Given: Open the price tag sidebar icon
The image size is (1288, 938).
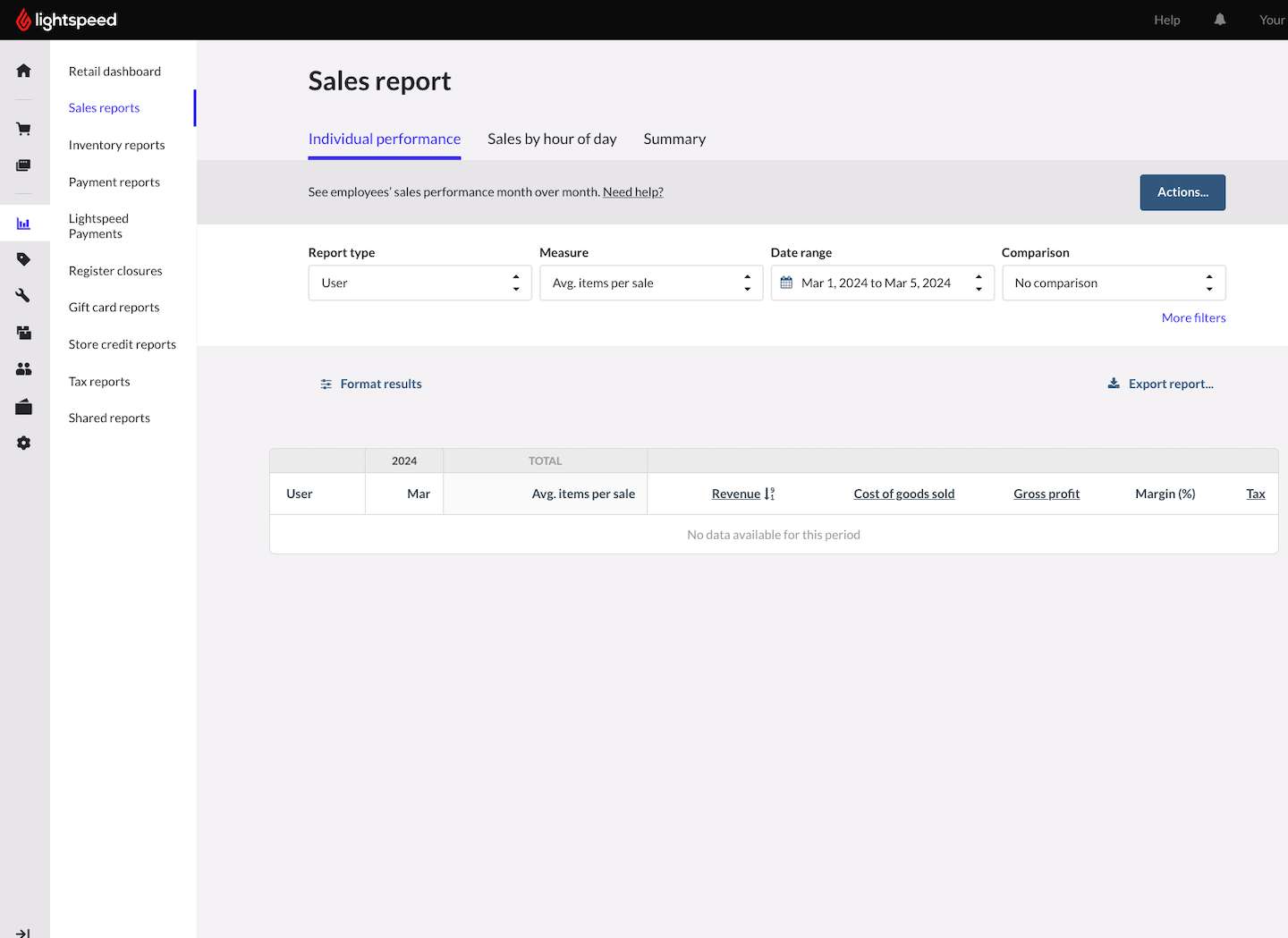Looking at the screenshot, I should pos(24,259).
